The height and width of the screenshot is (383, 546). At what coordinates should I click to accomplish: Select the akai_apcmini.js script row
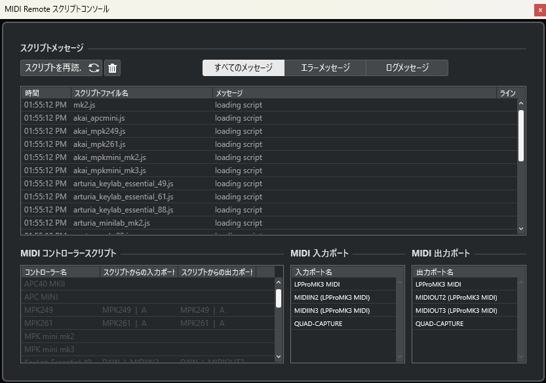coord(131,117)
